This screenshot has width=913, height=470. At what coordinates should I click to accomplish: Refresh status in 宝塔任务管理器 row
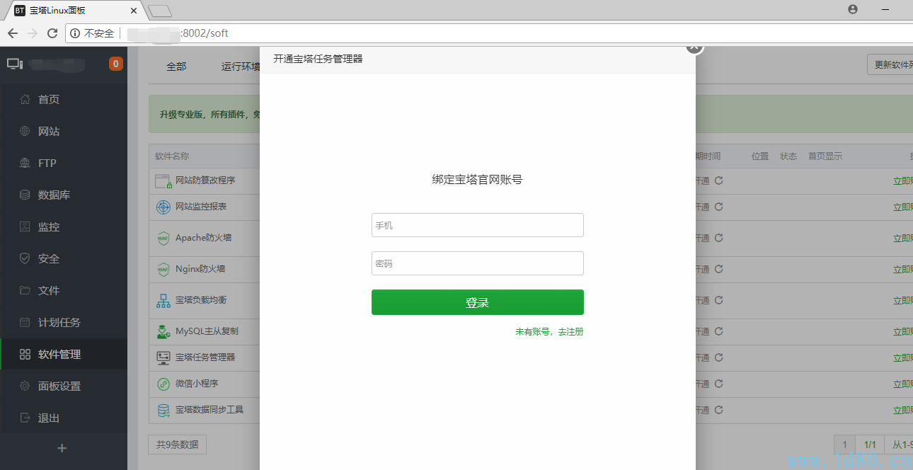coord(718,357)
